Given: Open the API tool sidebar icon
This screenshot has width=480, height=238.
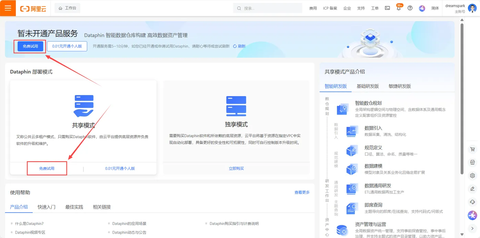Looking at the screenshot, I should point(472,162).
